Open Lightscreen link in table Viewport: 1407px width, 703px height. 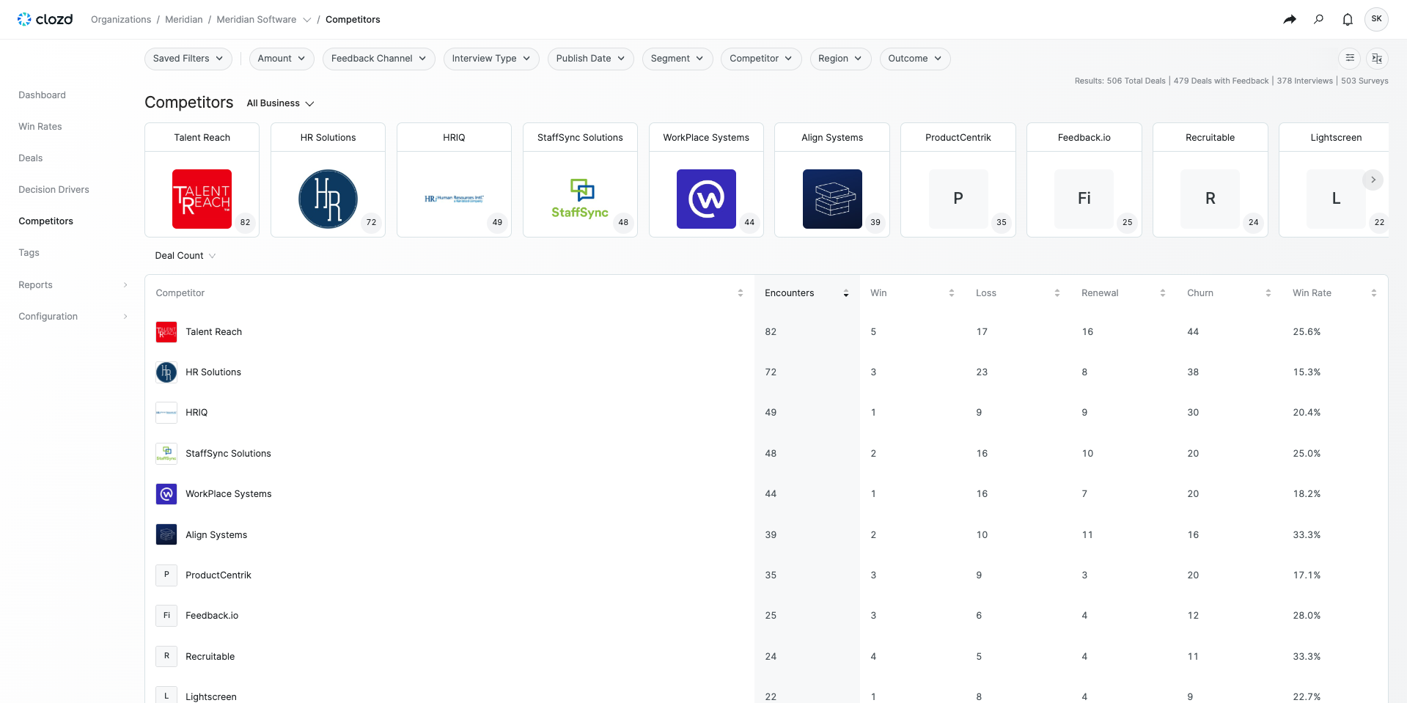pos(211,697)
